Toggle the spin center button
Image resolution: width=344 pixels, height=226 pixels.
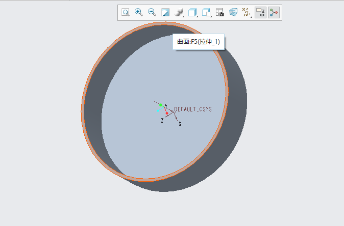coord(274,12)
